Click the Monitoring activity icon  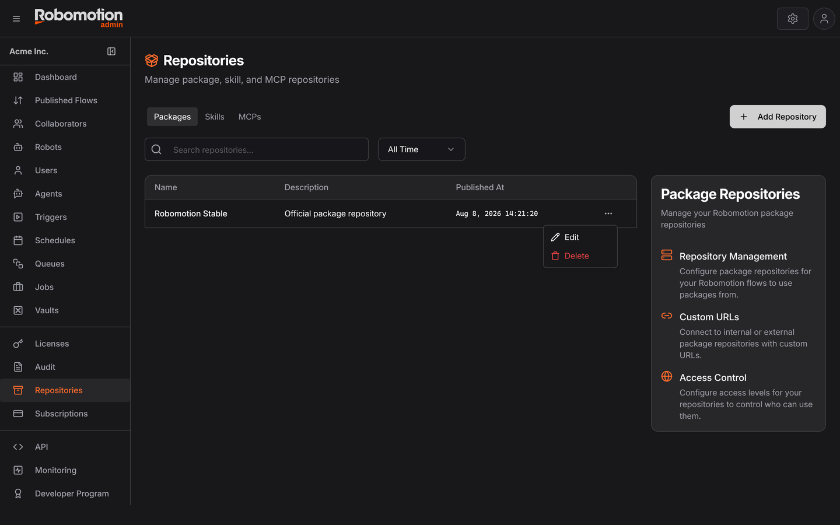18,470
